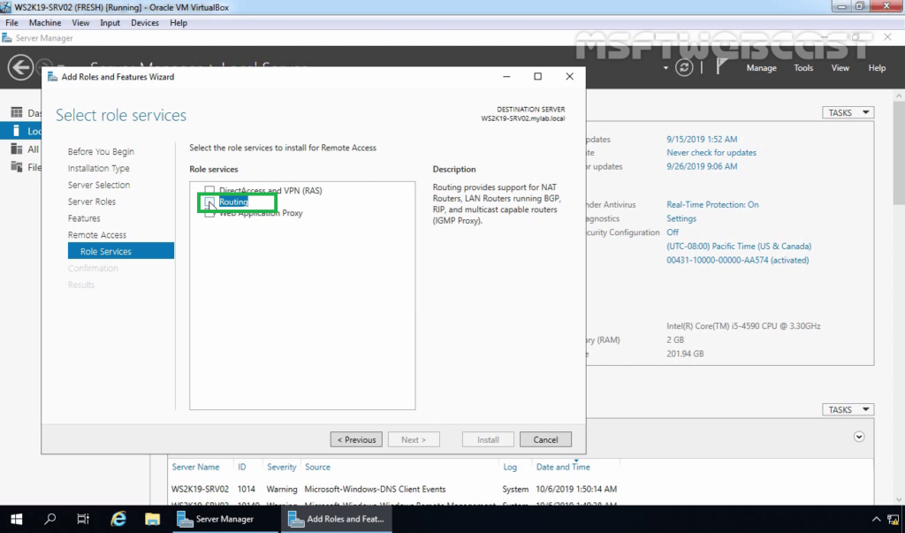Click the Server Manager back arrow button
The width and height of the screenshot is (905, 533).
[x=20, y=67]
